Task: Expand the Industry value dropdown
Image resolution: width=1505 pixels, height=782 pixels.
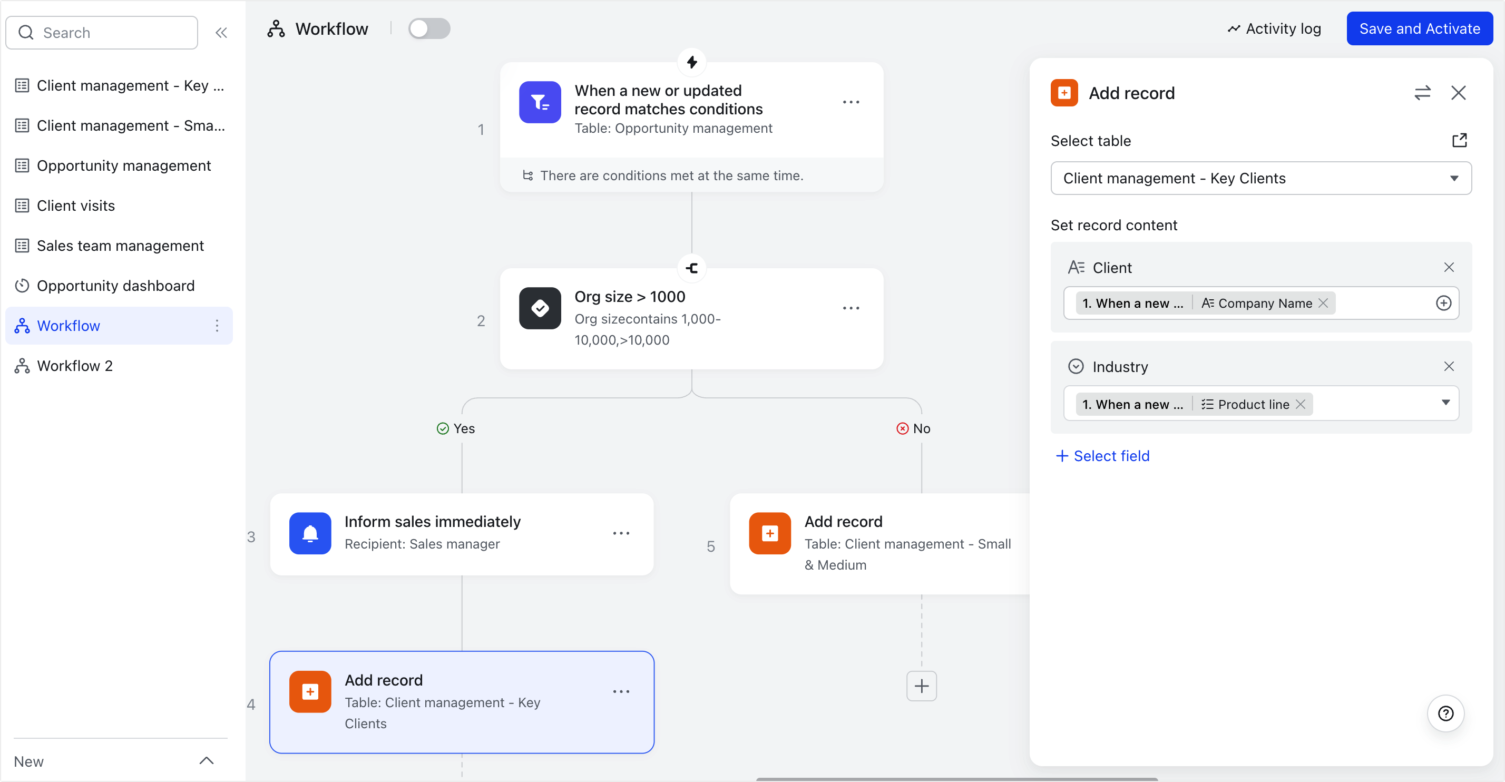Action: [1447, 403]
